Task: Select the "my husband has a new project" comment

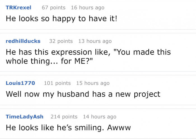Action: [83, 94]
